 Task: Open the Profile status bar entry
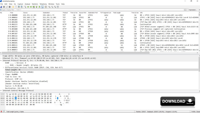coord(196,112)
